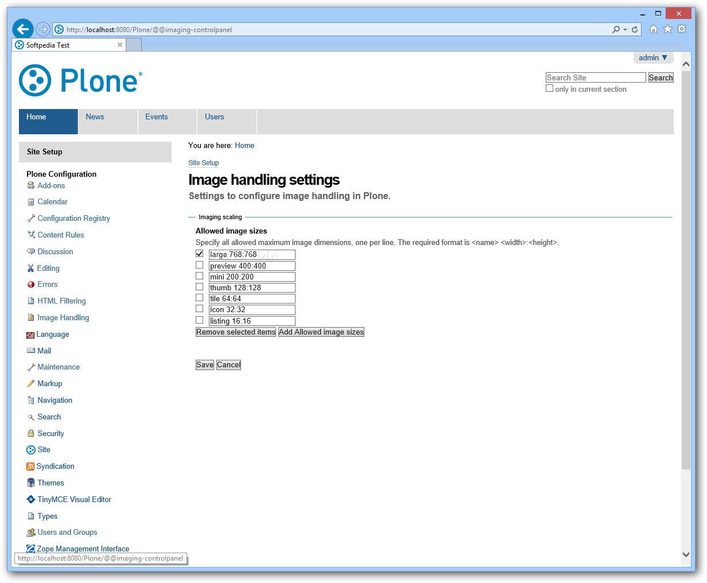
Task: Click the Save button
Action: tap(205, 365)
